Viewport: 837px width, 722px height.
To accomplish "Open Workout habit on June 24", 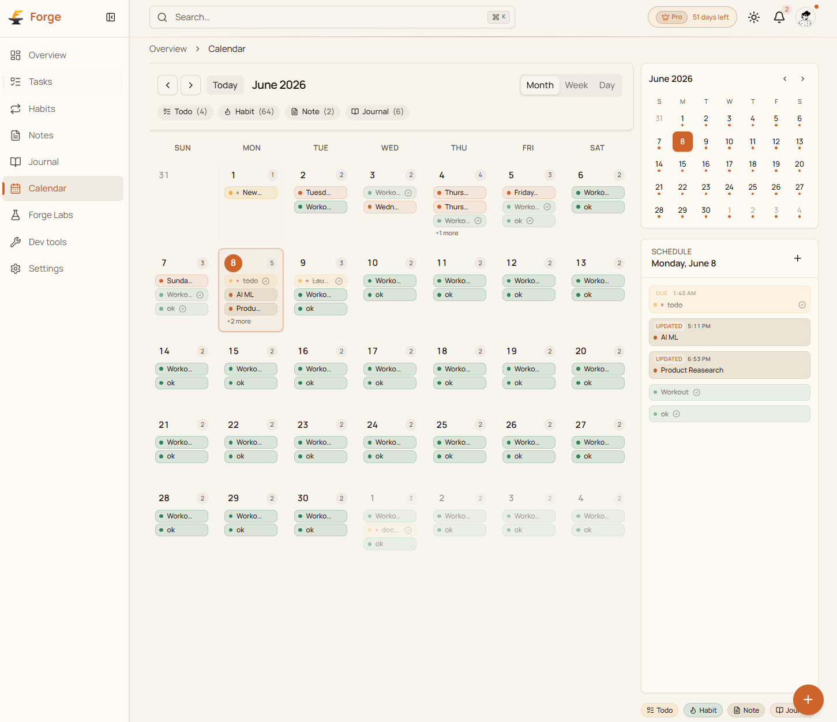I will (390, 443).
